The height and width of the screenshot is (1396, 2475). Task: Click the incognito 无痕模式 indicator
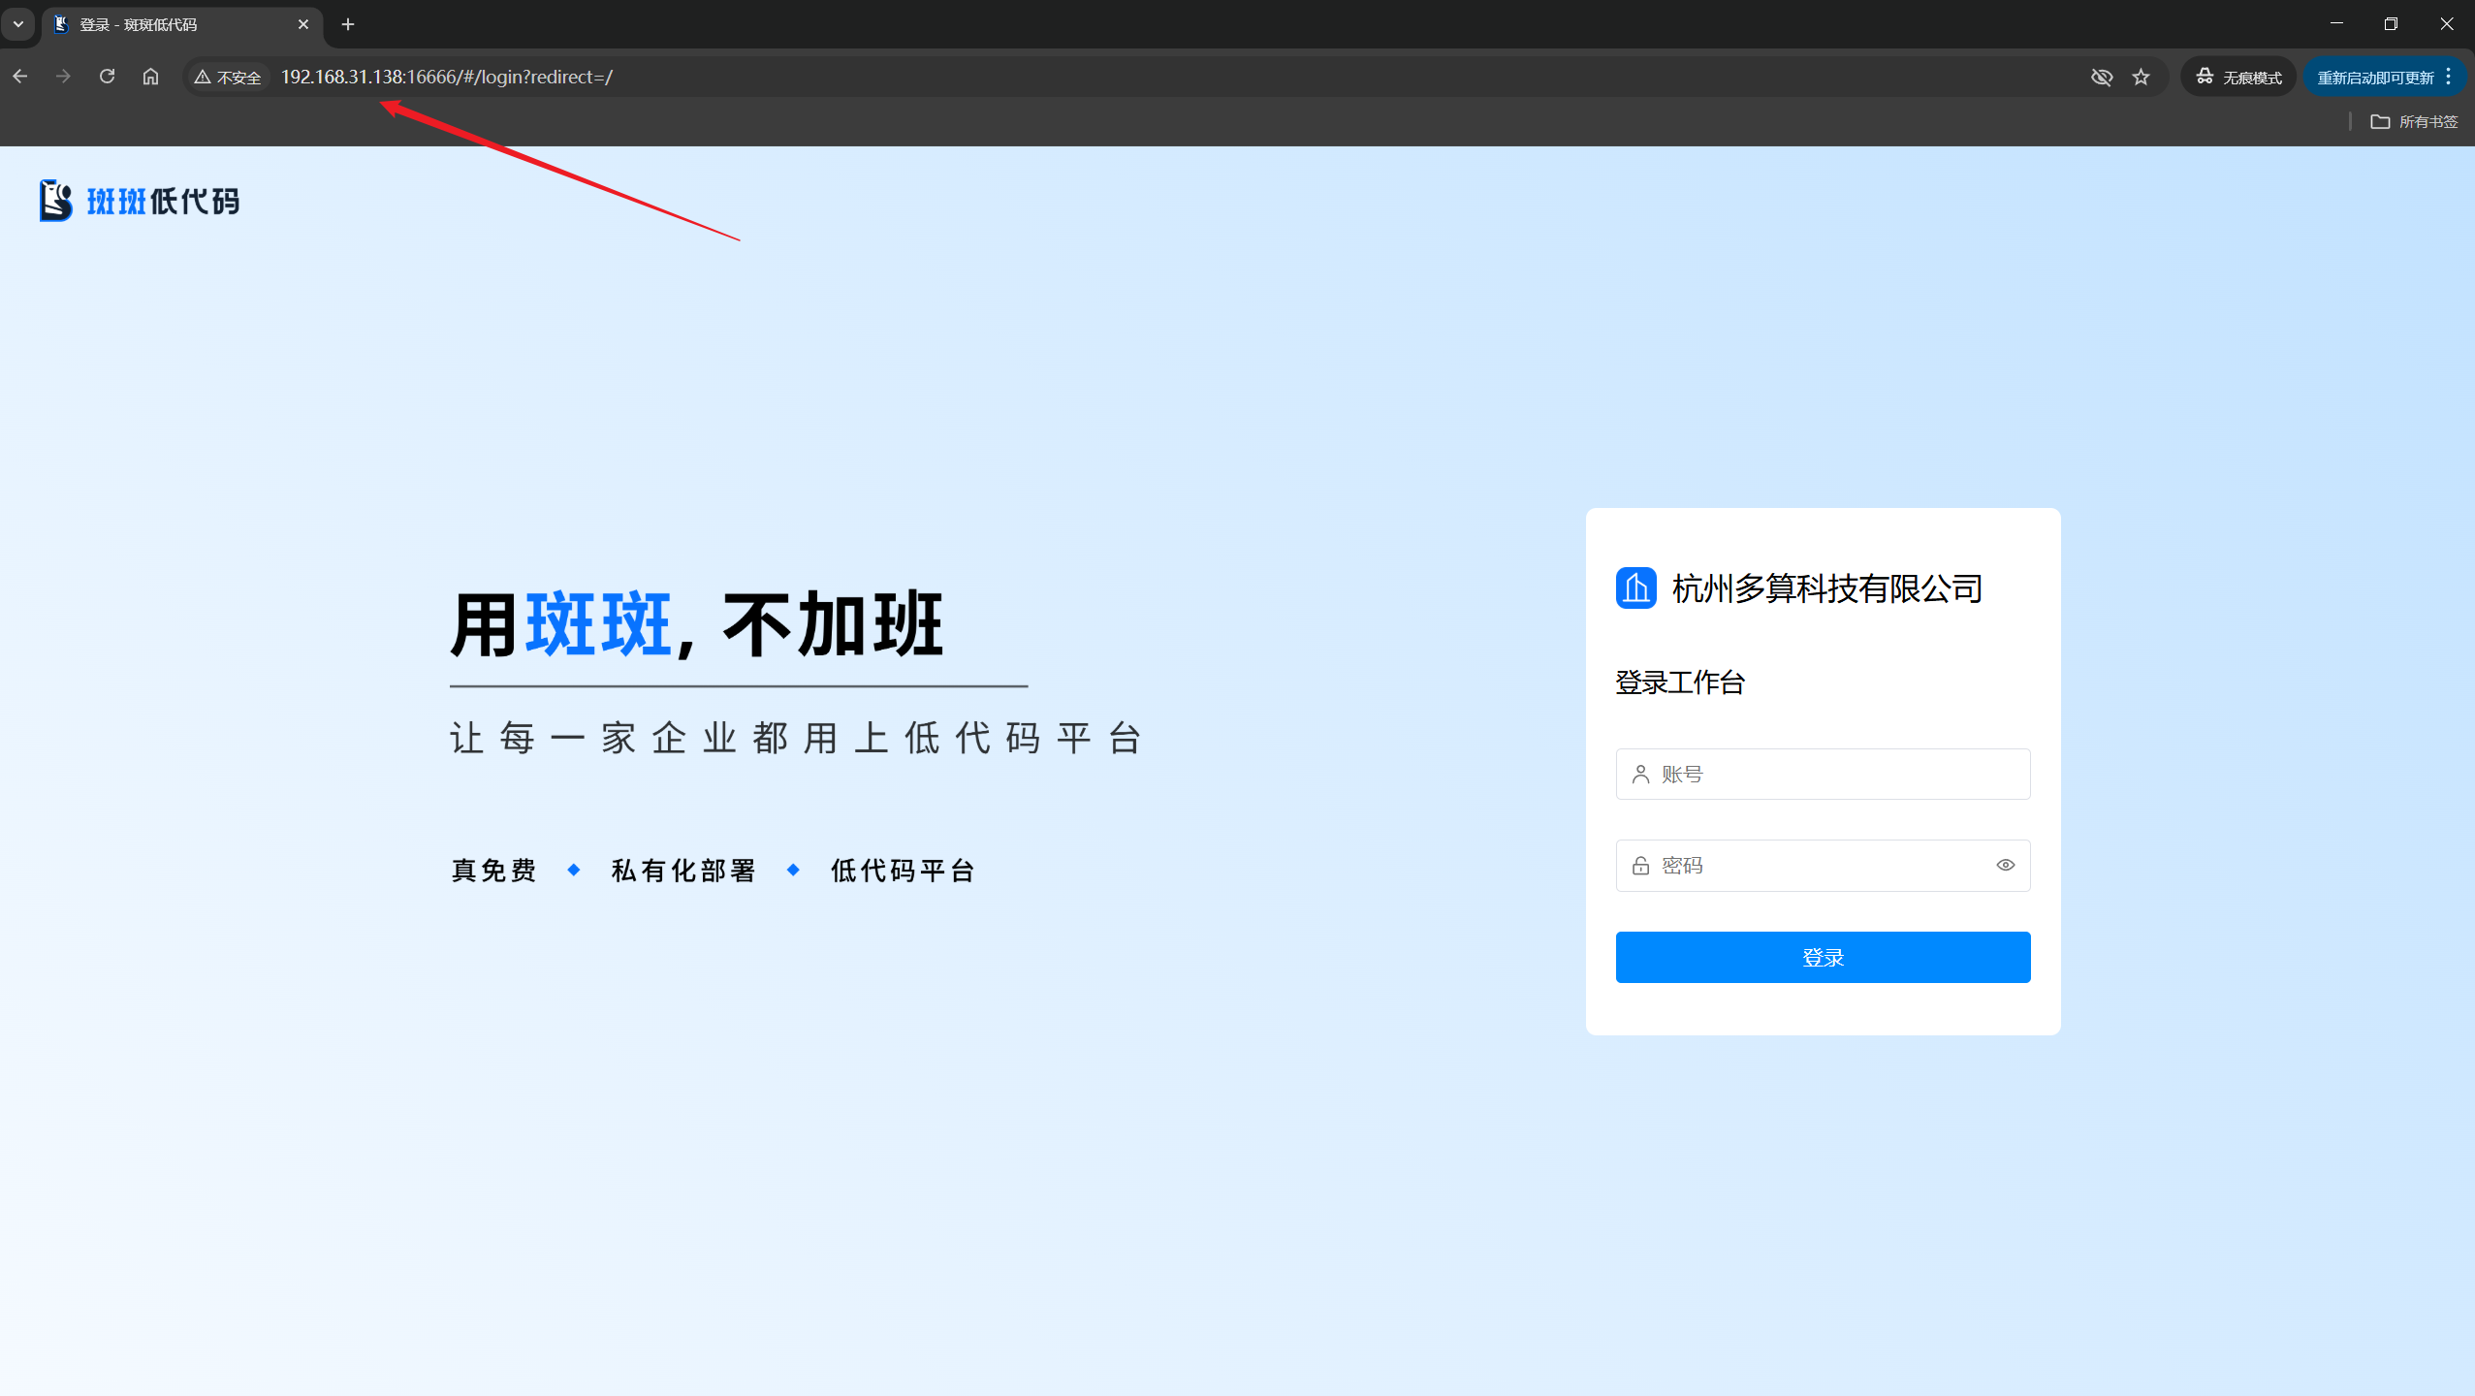2238,77
